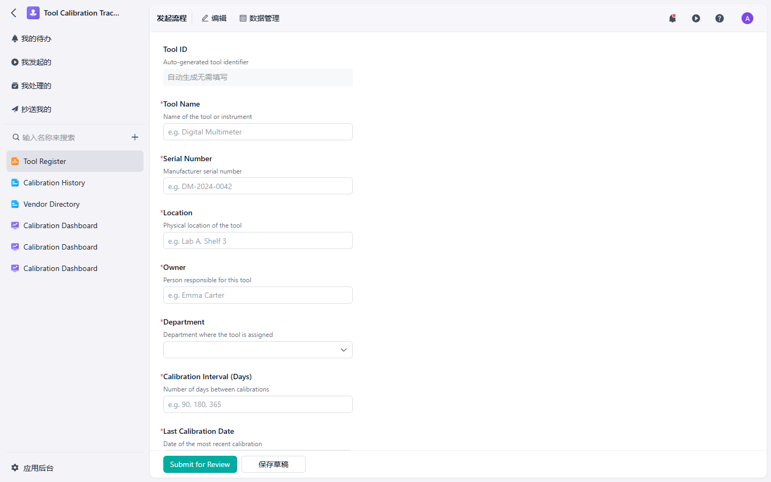Switch to the 编辑 tab
Screen dimensions: 771x482
tap(214, 18)
